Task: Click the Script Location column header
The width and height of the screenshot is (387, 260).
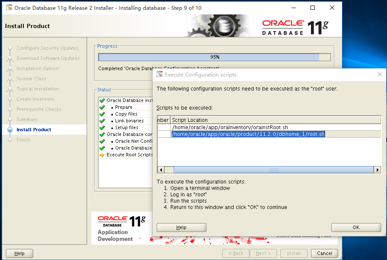Action: (276, 120)
